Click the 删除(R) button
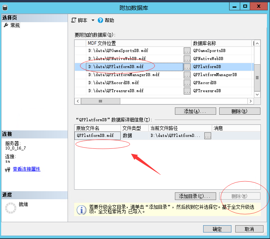This screenshot has height=239, width=270. click(239, 111)
